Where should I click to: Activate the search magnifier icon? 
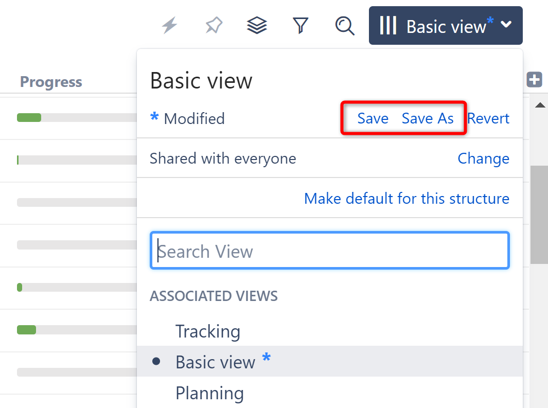[x=345, y=26]
